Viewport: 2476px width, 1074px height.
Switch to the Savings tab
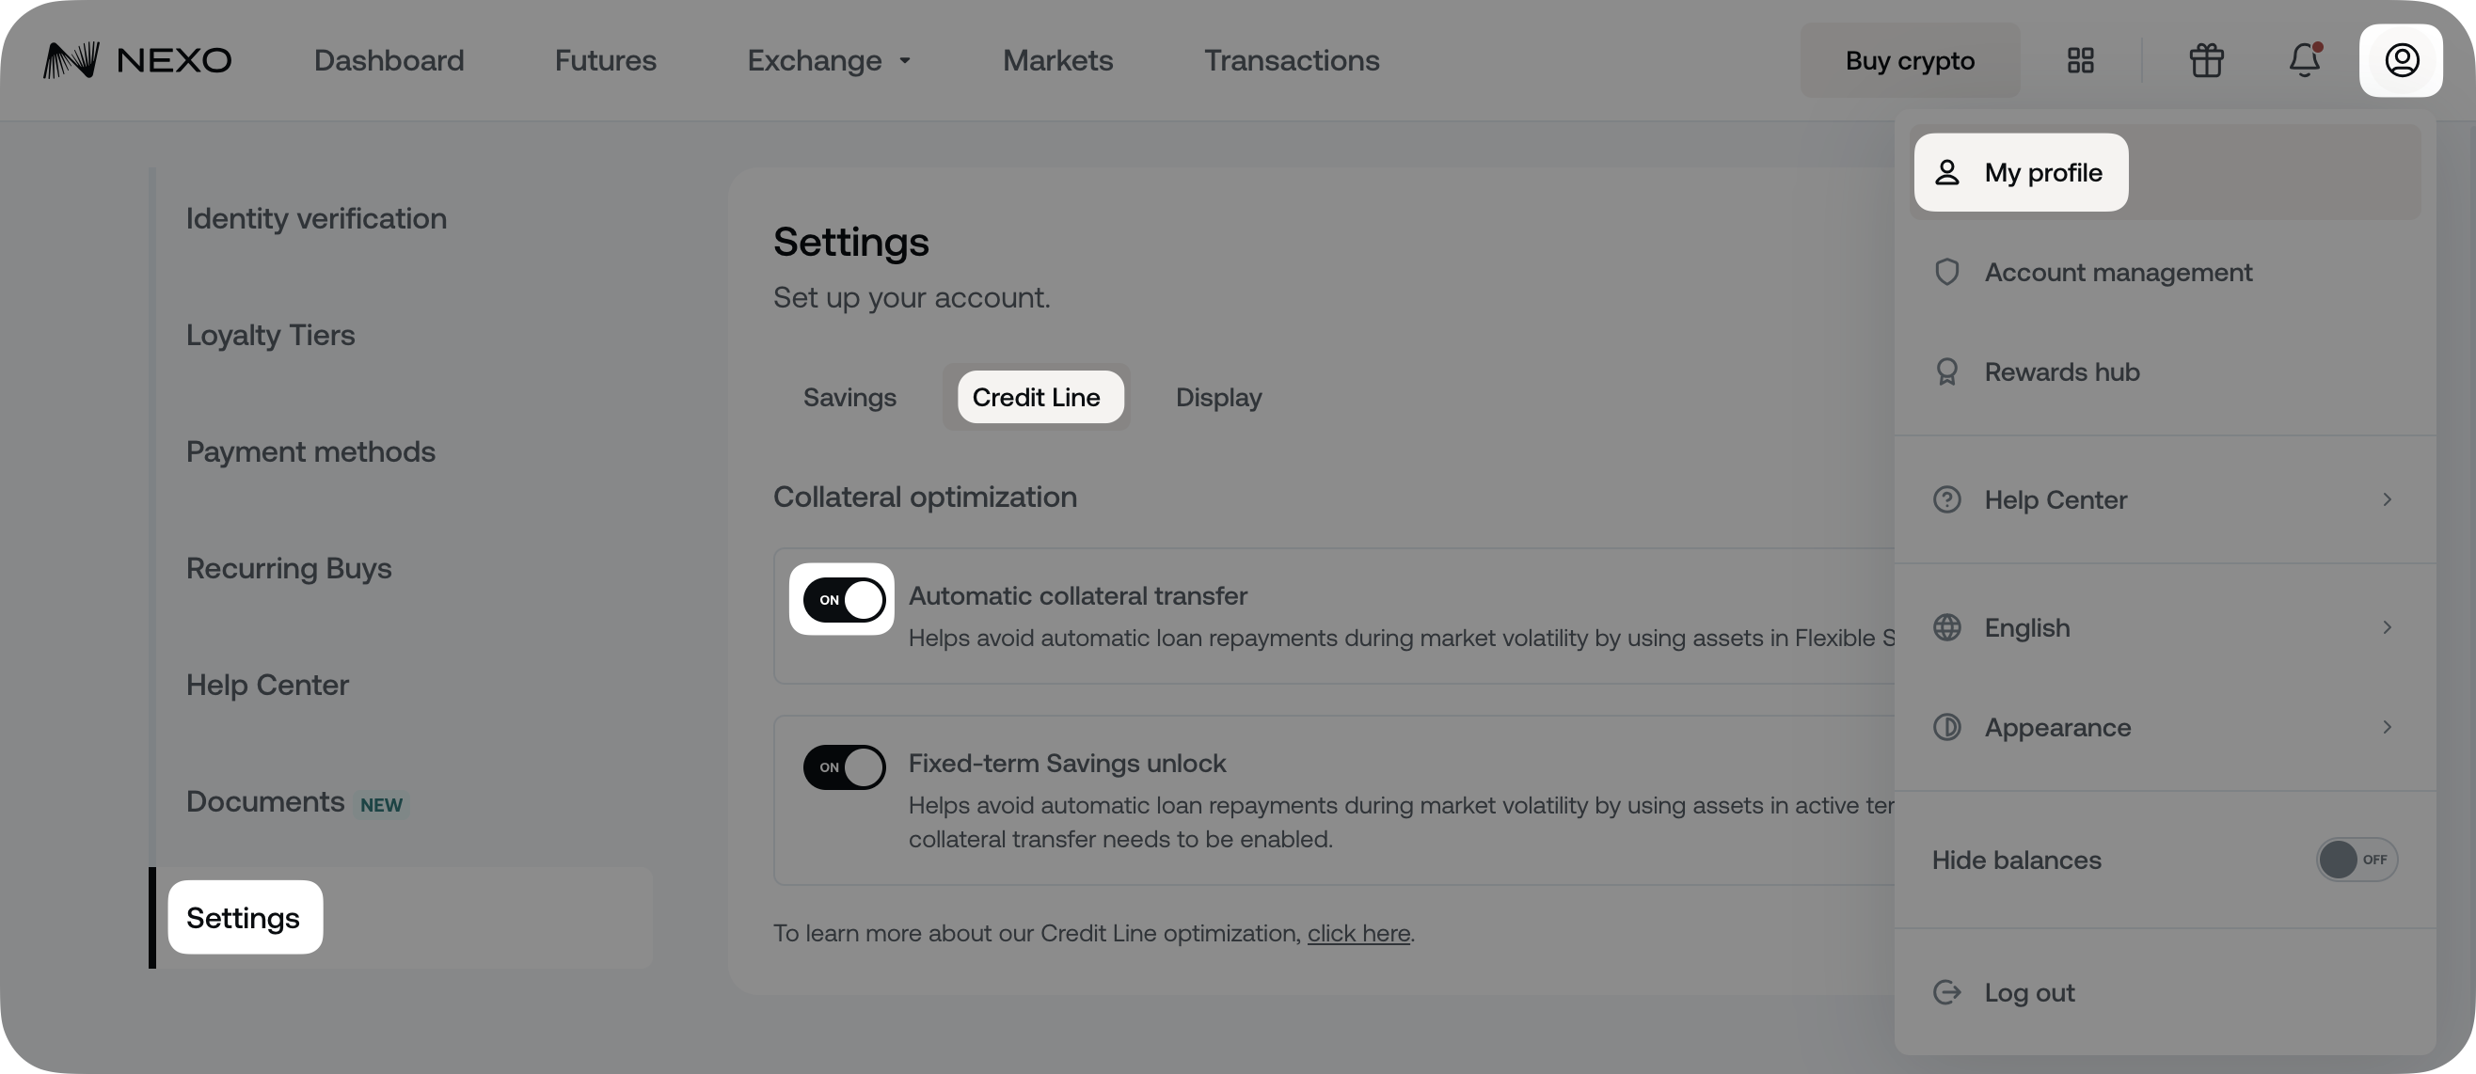[x=849, y=398]
